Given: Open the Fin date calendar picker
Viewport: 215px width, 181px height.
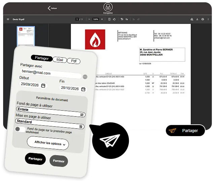Looking at the screenshot, I should (83, 89).
